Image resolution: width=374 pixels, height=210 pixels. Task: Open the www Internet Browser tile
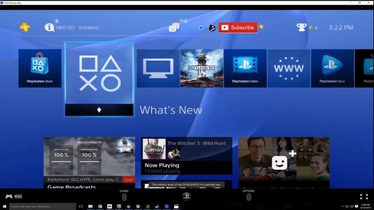289,68
